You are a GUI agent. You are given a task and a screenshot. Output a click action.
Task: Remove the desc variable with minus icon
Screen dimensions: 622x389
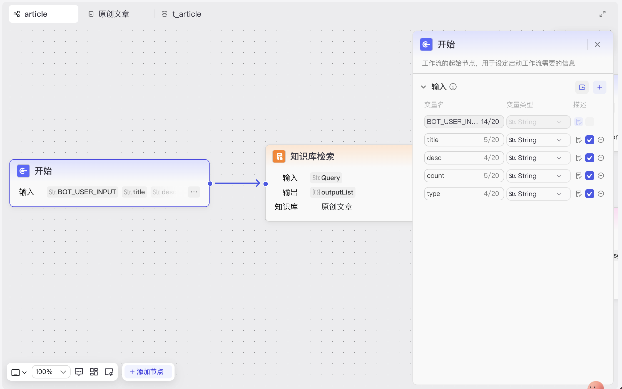[x=601, y=158]
